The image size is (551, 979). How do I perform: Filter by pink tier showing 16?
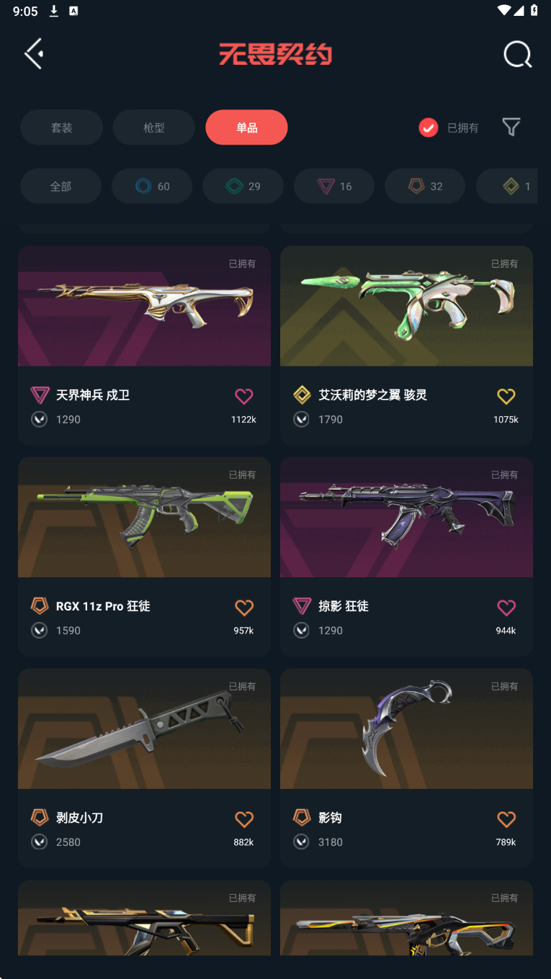334,186
